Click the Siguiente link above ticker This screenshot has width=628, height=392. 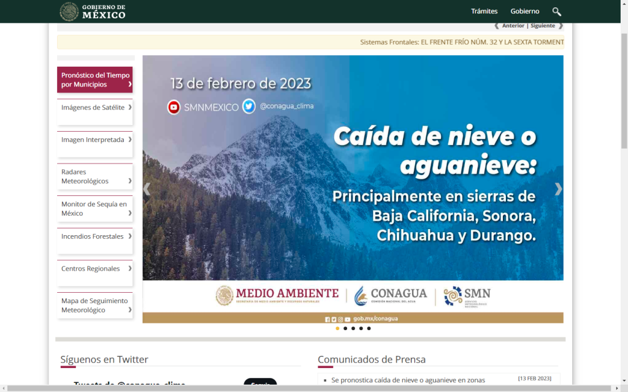(x=543, y=26)
